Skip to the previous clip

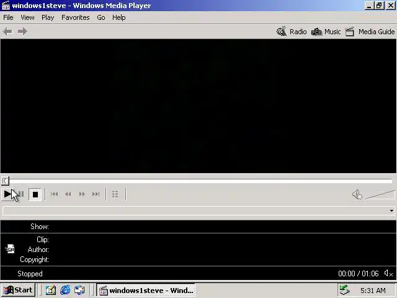(54, 194)
